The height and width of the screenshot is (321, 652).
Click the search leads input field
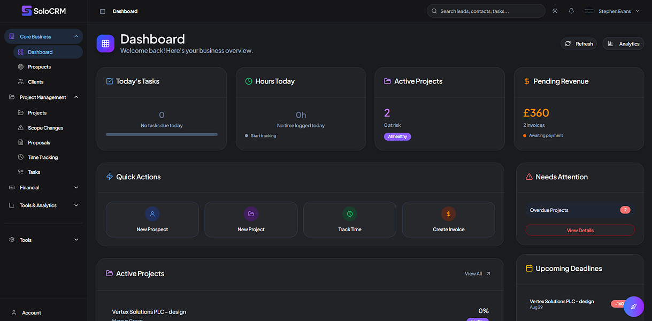click(x=486, y=11)
